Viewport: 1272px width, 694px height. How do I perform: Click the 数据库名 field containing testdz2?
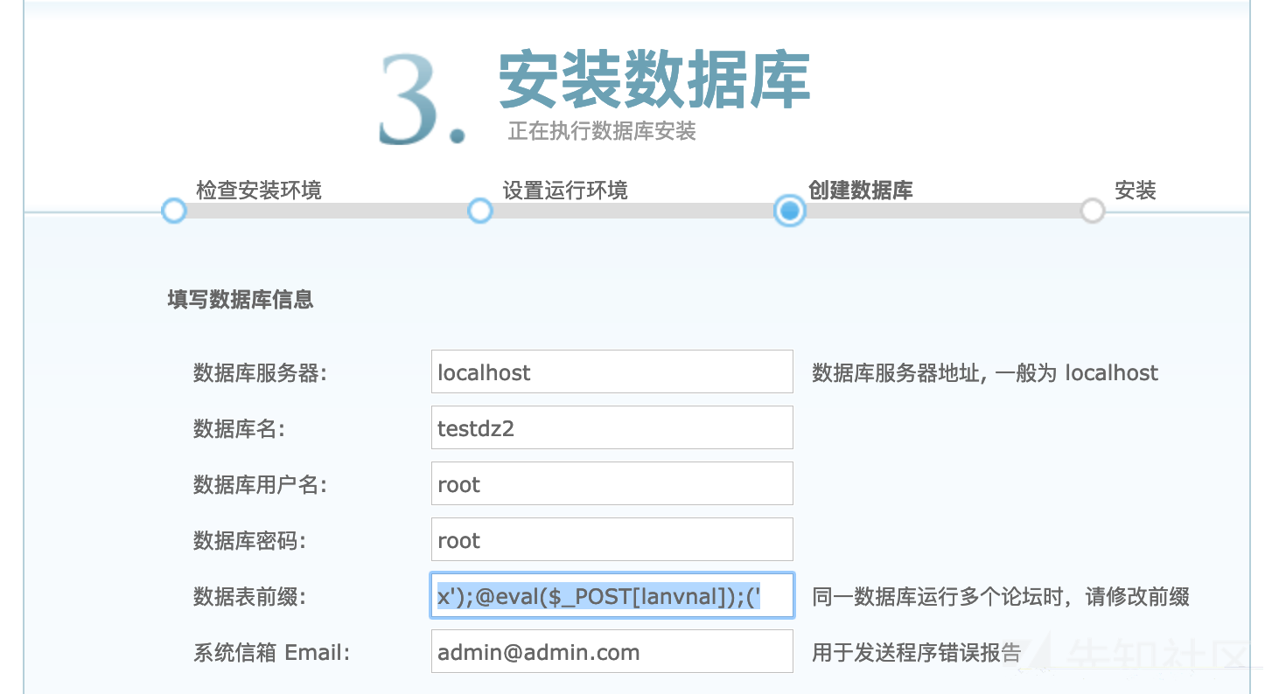pos(612,427)
